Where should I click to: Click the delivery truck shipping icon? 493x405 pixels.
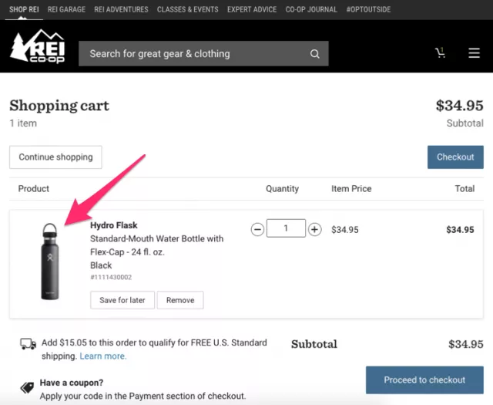[x=28, y=344]
